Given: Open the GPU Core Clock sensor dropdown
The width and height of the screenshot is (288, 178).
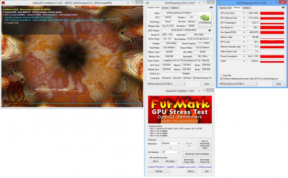Looking at the screenshot, I should click(244, 13).
